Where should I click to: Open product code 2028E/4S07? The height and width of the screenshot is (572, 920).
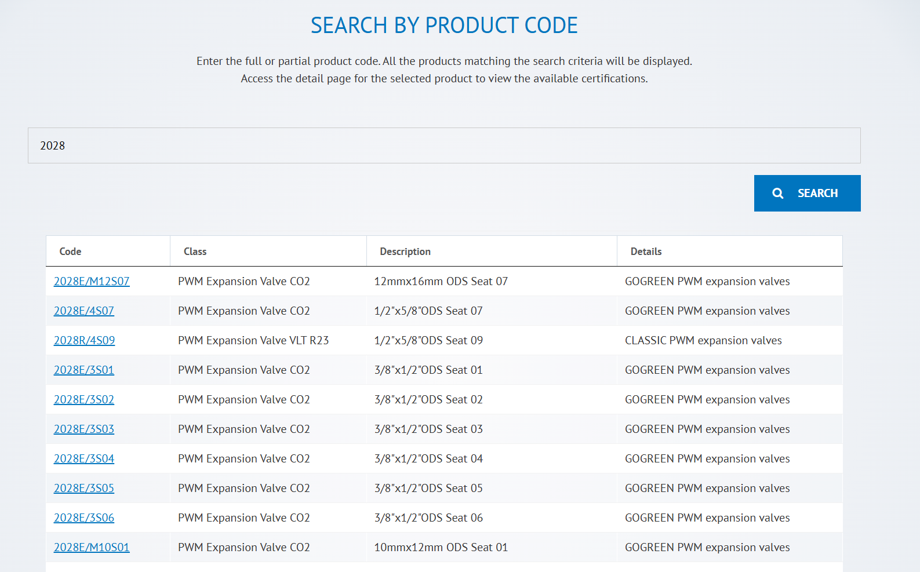[x=84, y=311]
